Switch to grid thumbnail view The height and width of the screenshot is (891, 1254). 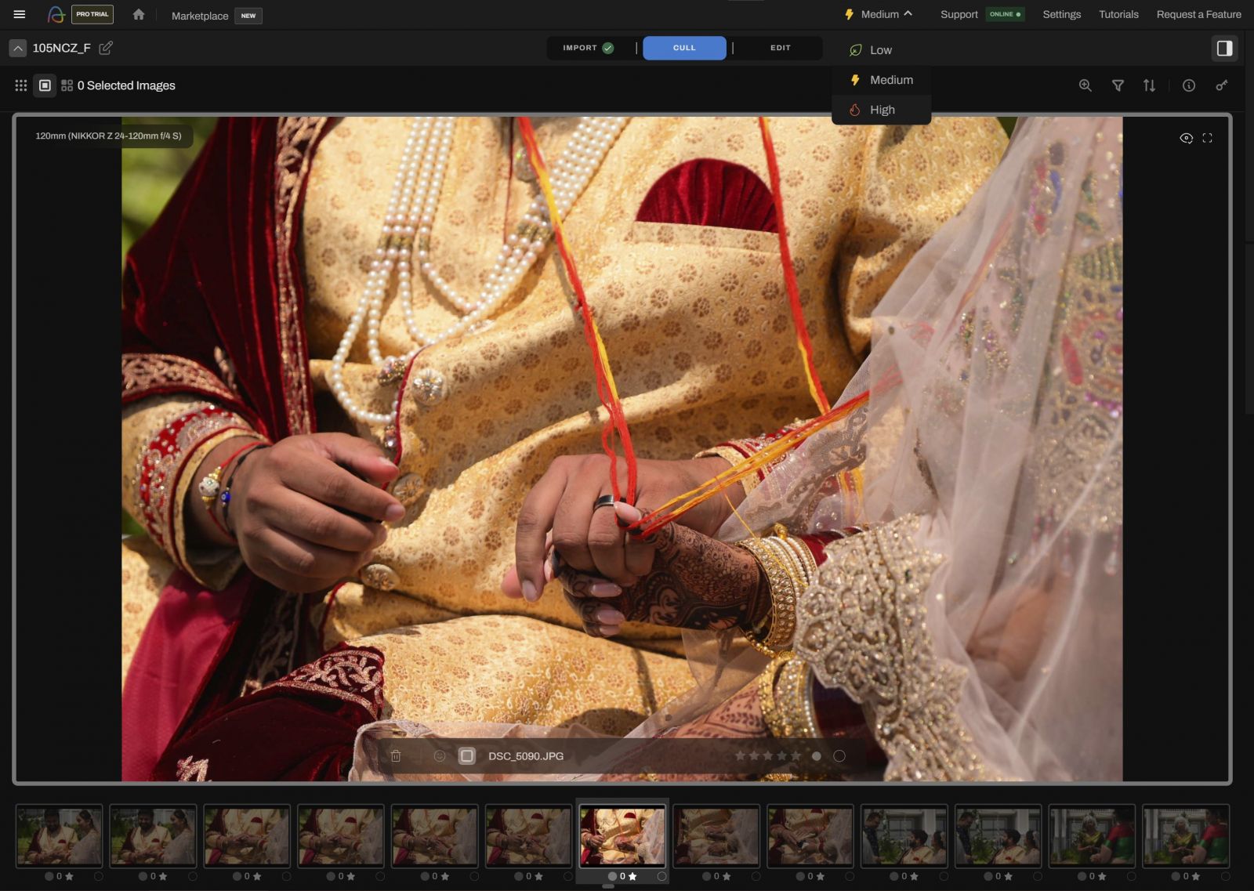[x=67, y=85]
